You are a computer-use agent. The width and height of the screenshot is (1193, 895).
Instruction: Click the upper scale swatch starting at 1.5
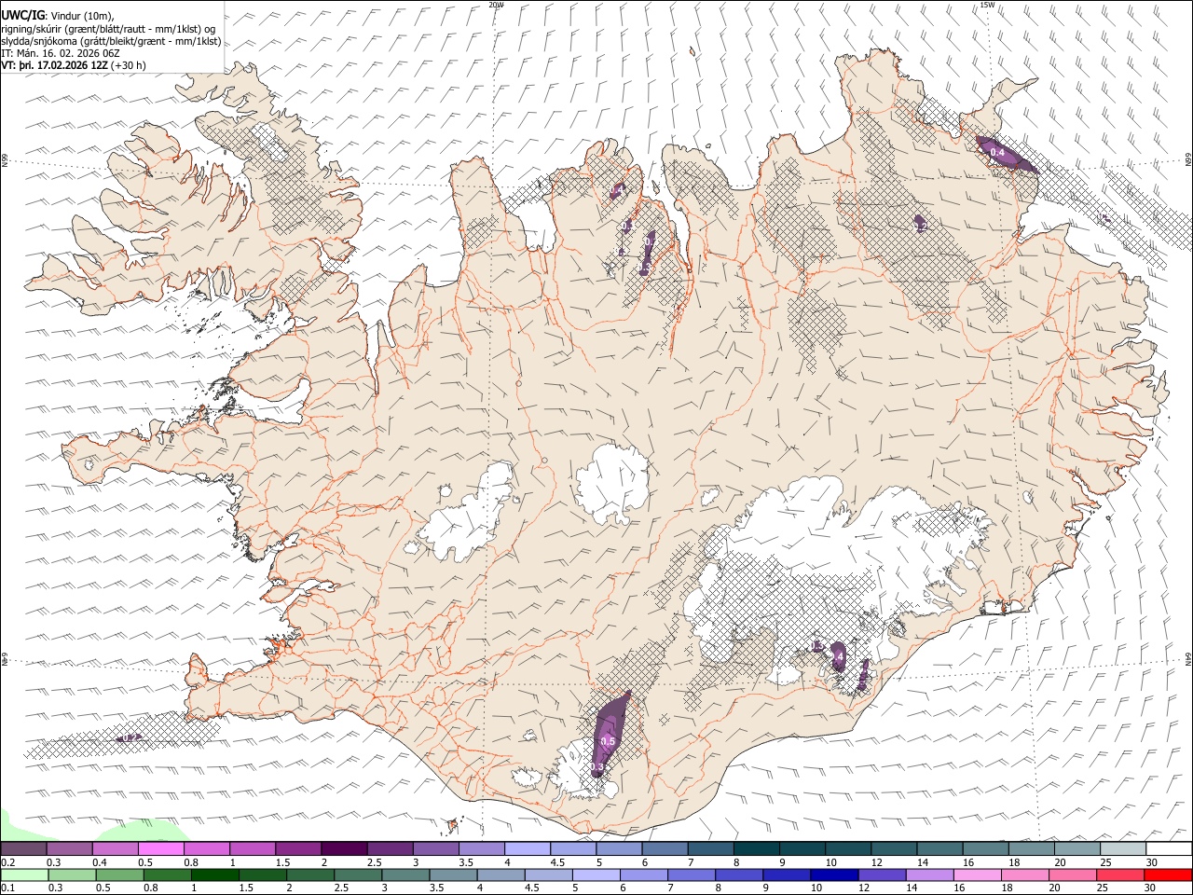[298, 848]
